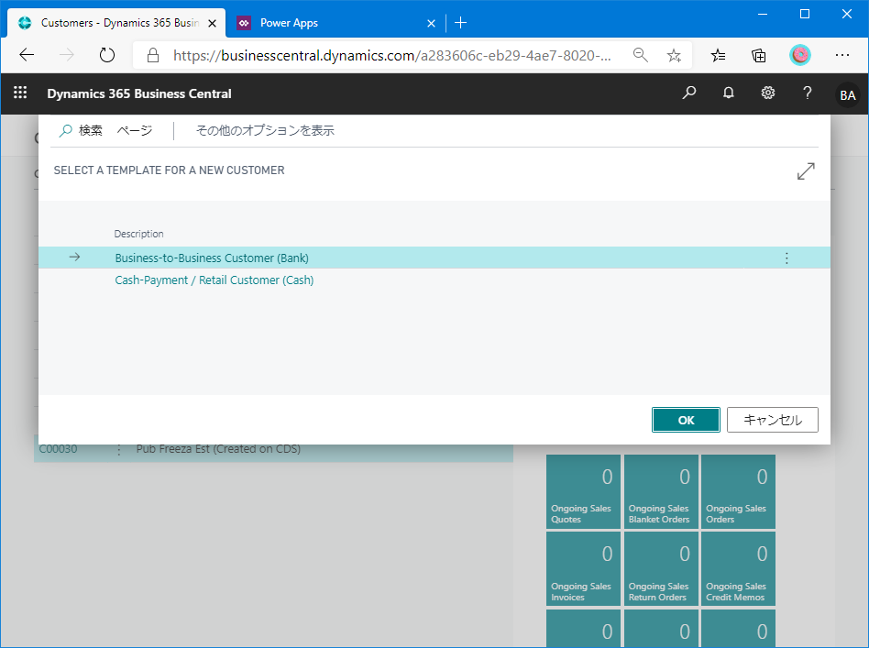Expand the dialog to full screen
This screenshot has height=648, width=869.
point(806,171)
